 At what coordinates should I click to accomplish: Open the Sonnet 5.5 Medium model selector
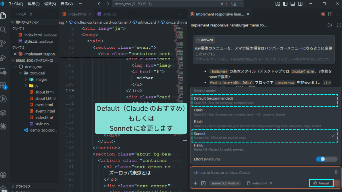225,183
